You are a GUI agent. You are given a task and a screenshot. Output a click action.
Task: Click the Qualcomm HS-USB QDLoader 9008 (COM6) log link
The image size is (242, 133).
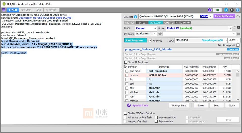(45, 18)
